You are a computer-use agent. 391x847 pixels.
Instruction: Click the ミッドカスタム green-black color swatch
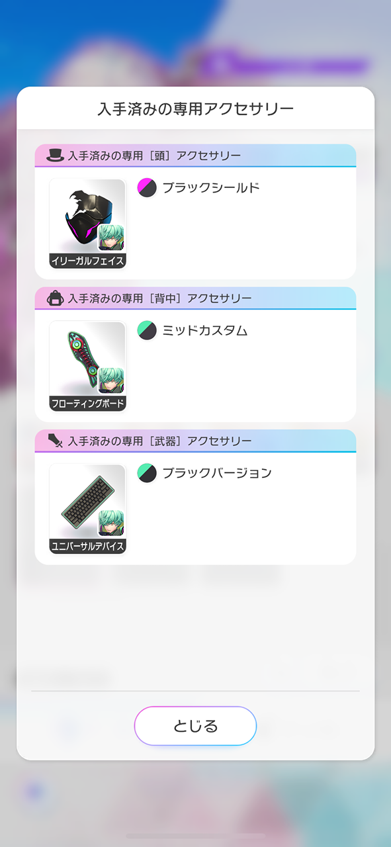pyautogui.click(x=147, y=330)
